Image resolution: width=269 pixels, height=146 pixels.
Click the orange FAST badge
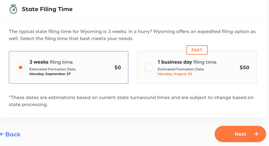pyautogui.click(x=197, y=50)
